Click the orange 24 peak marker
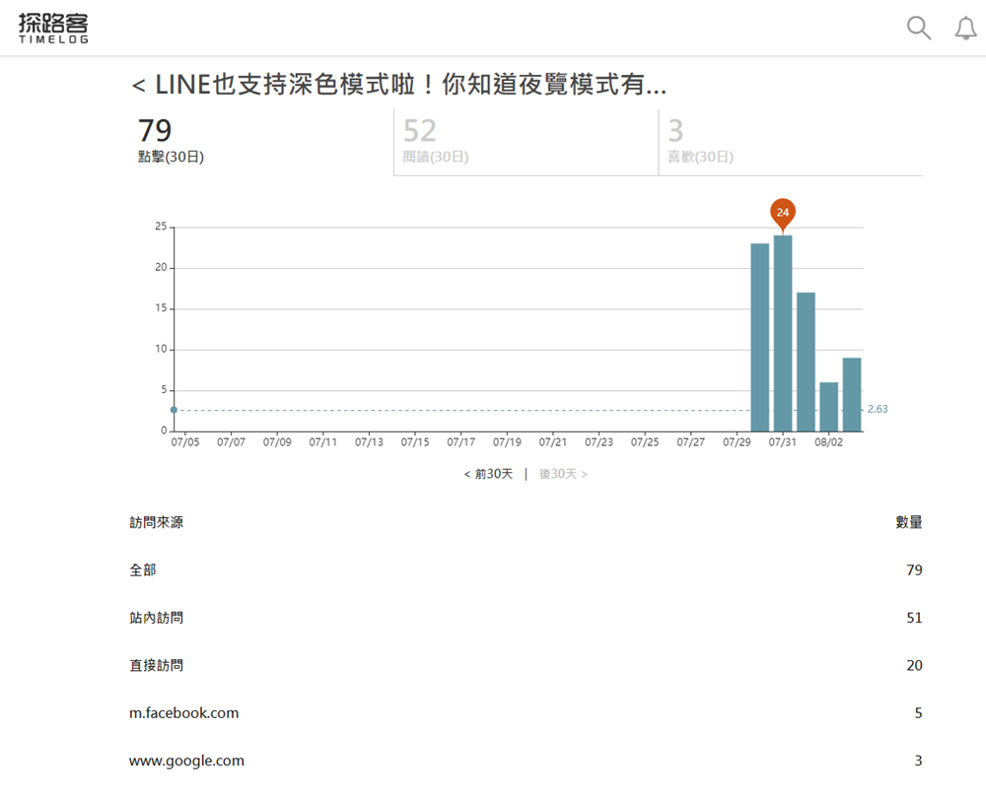 click(782, 213)
